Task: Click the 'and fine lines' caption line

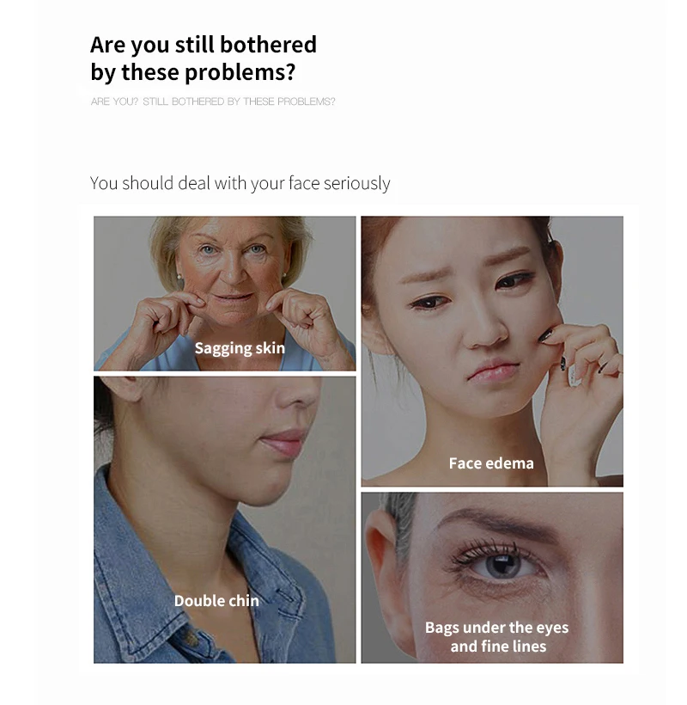Action: (498, 646)
